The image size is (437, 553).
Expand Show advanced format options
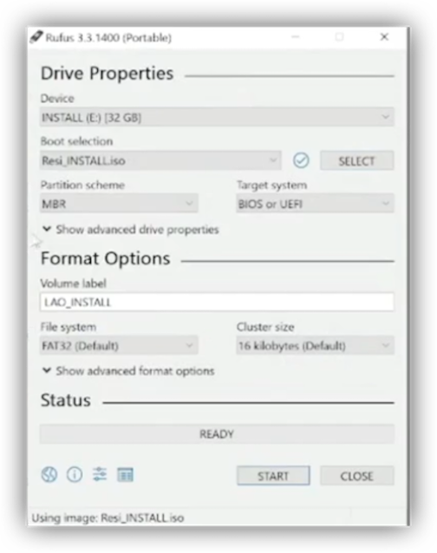[x=128, y=371]
